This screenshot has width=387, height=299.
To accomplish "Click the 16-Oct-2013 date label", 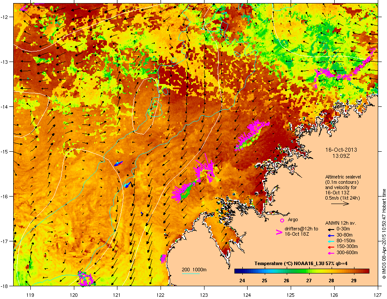I will point(341,150).
